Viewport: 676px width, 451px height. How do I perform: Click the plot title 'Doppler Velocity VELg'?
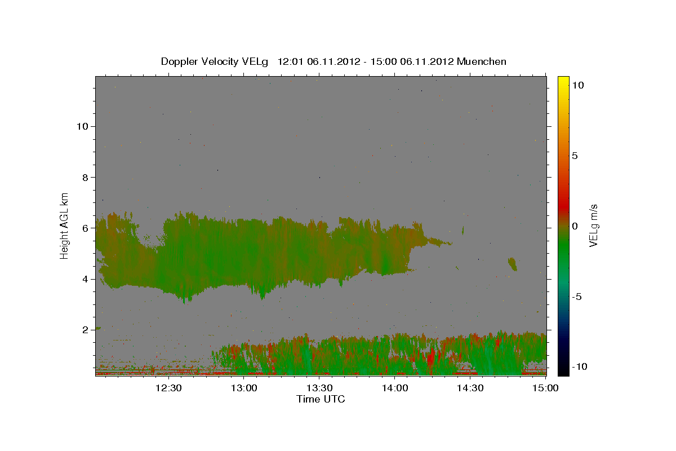[x=216, y=61]
